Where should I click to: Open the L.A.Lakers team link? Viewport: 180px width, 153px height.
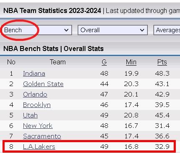[39, 147]
